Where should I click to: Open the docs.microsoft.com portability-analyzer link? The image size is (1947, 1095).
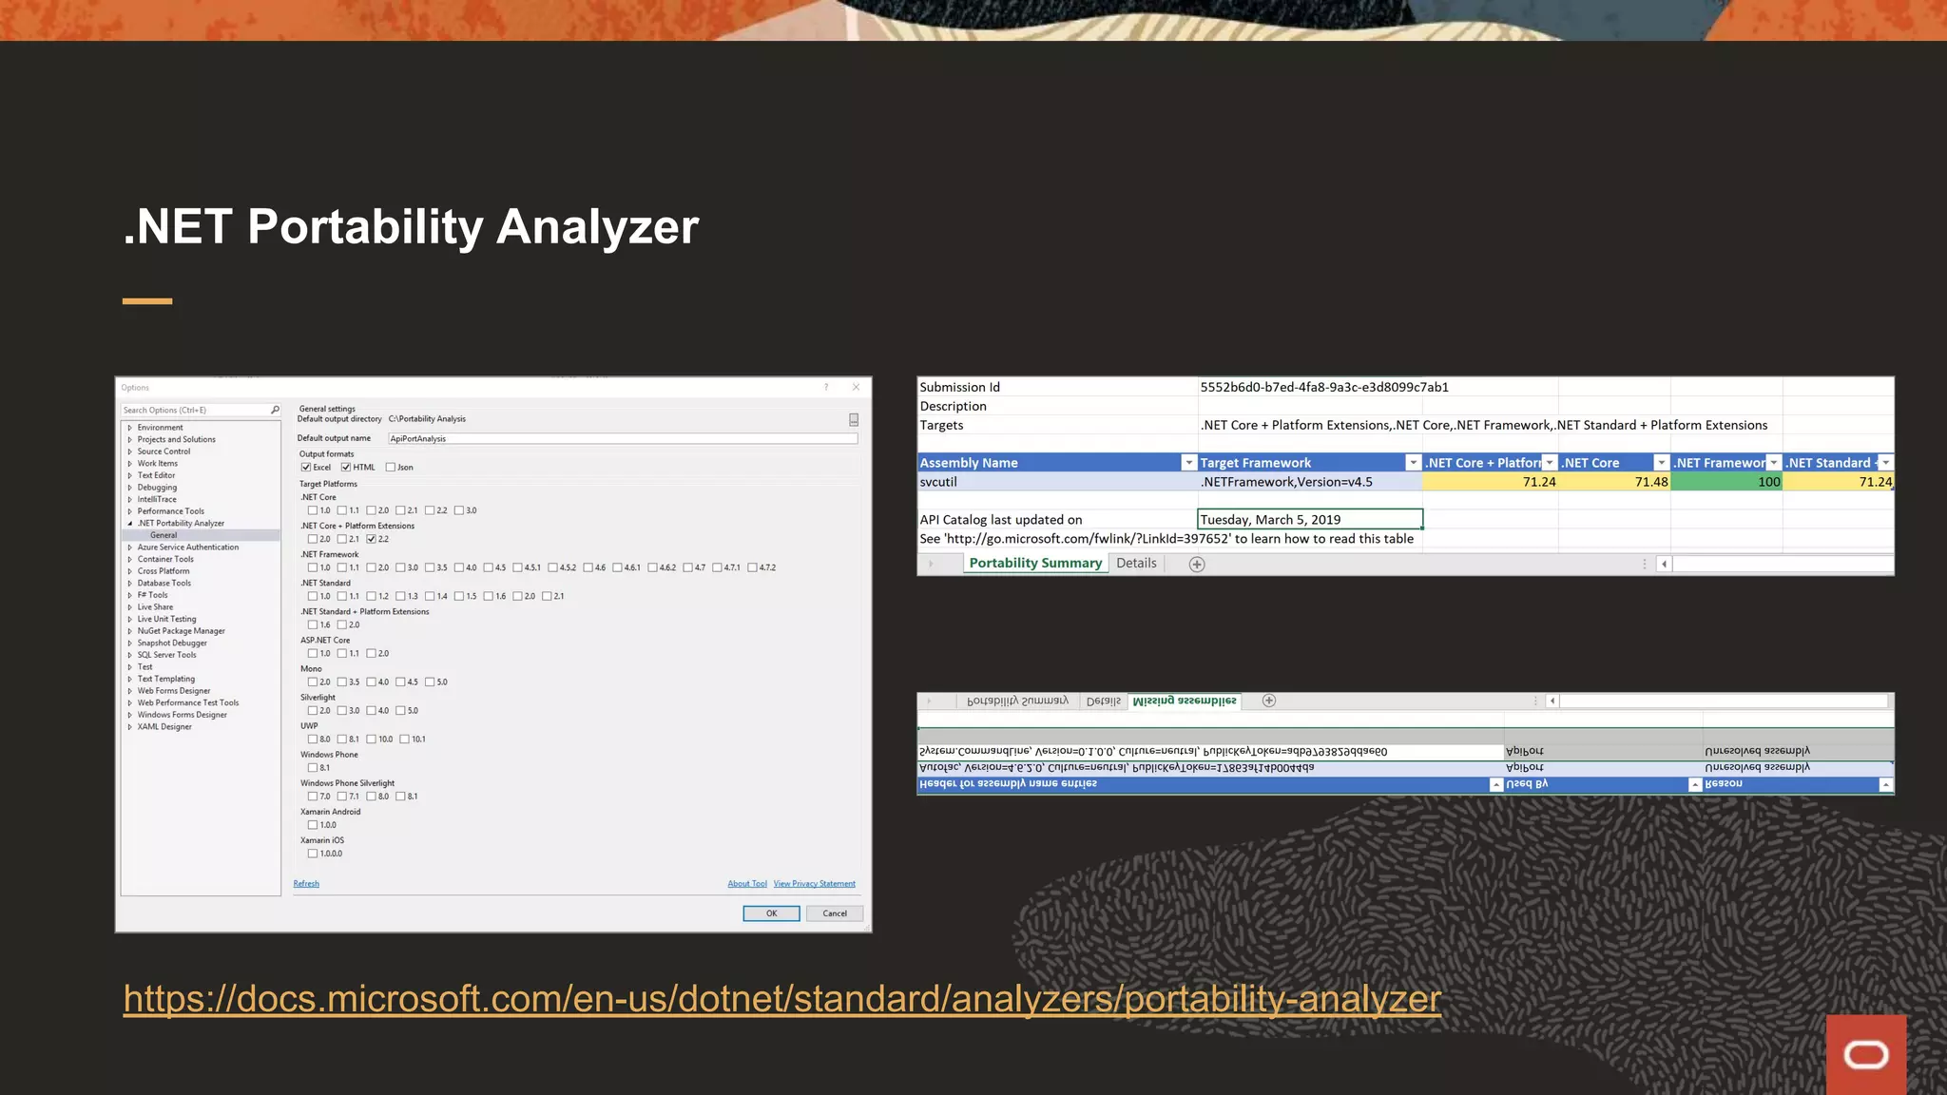[781, 999]
